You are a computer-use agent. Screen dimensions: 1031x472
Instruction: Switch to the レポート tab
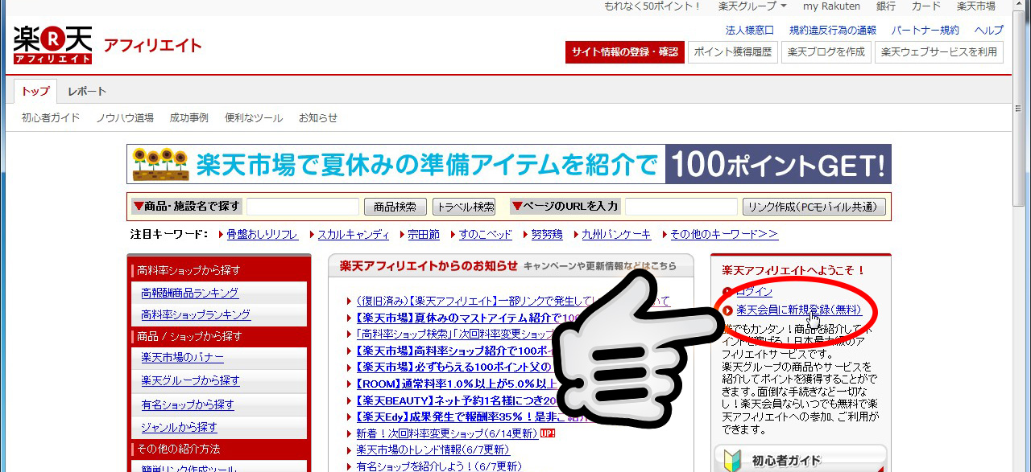pyautogui.click(x=86, y=91)
